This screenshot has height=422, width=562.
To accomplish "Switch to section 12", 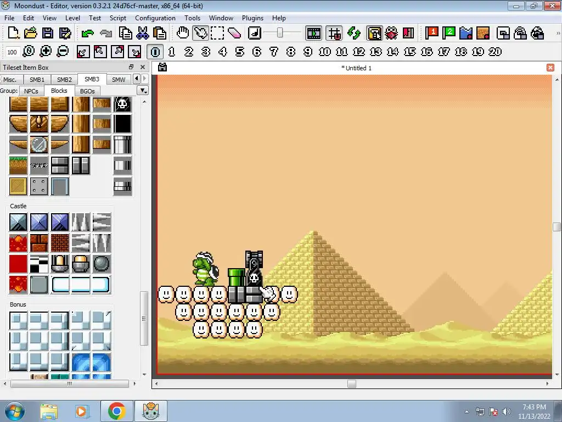I will tap(359, 52).
